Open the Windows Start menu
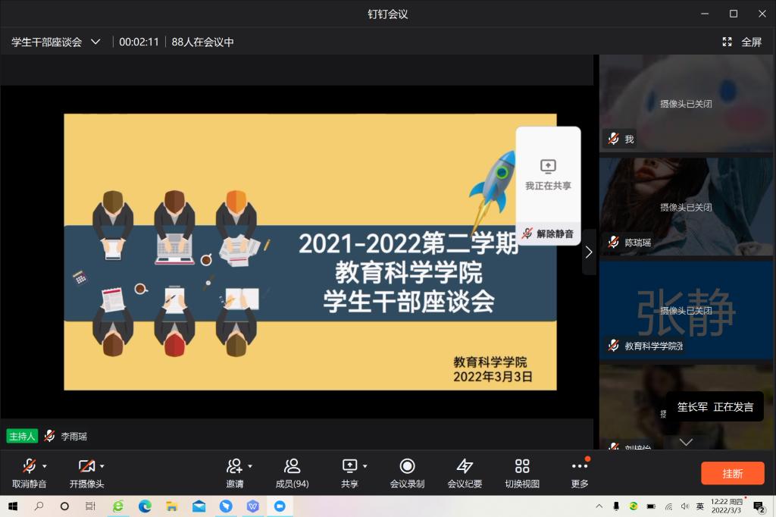This screenshot has height=517, width=776. tap(13, 506)
